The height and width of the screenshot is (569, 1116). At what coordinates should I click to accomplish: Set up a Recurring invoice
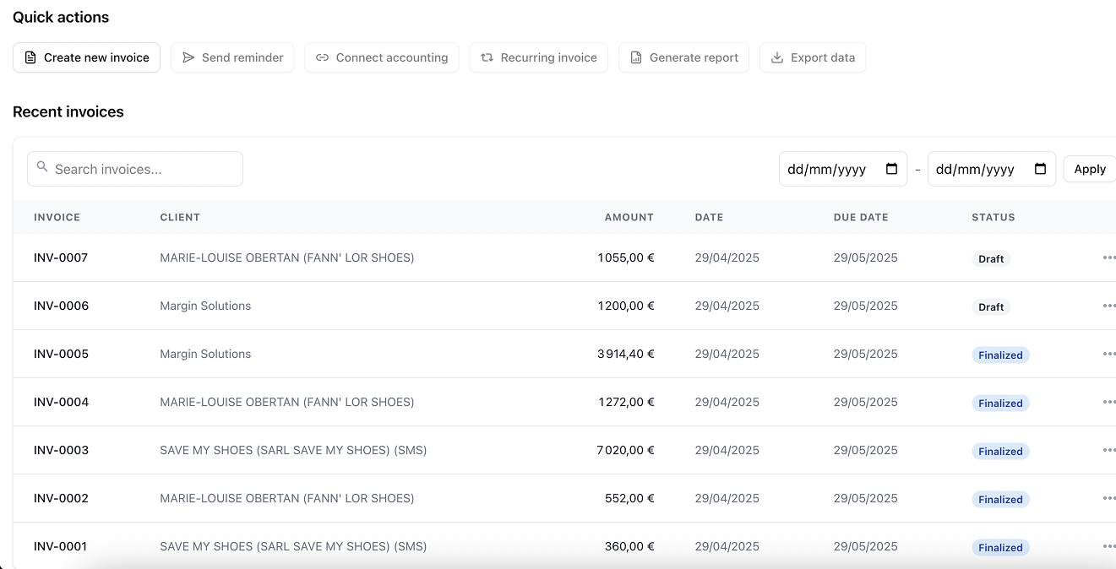539,57
